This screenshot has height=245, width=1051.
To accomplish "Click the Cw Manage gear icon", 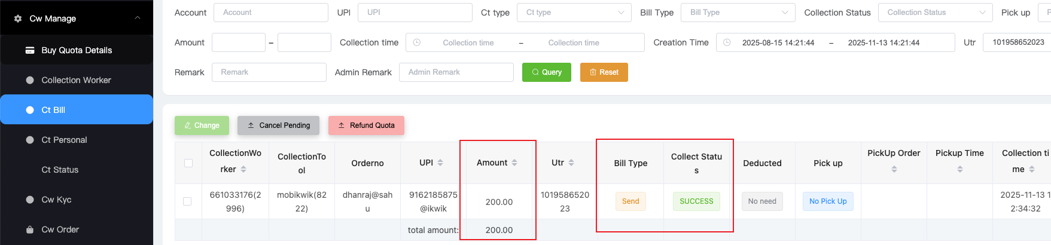I will tap(18, 19).
